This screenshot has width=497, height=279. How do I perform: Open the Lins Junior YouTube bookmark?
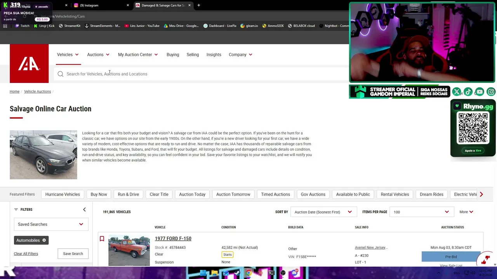pyautogui.click(x=142, y=26)
